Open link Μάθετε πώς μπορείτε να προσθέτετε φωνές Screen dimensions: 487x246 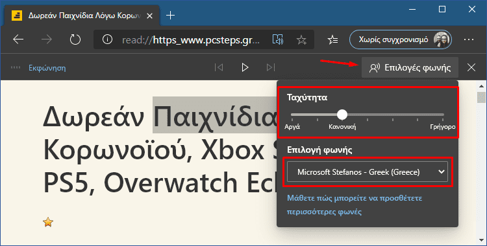pos(355,205)
